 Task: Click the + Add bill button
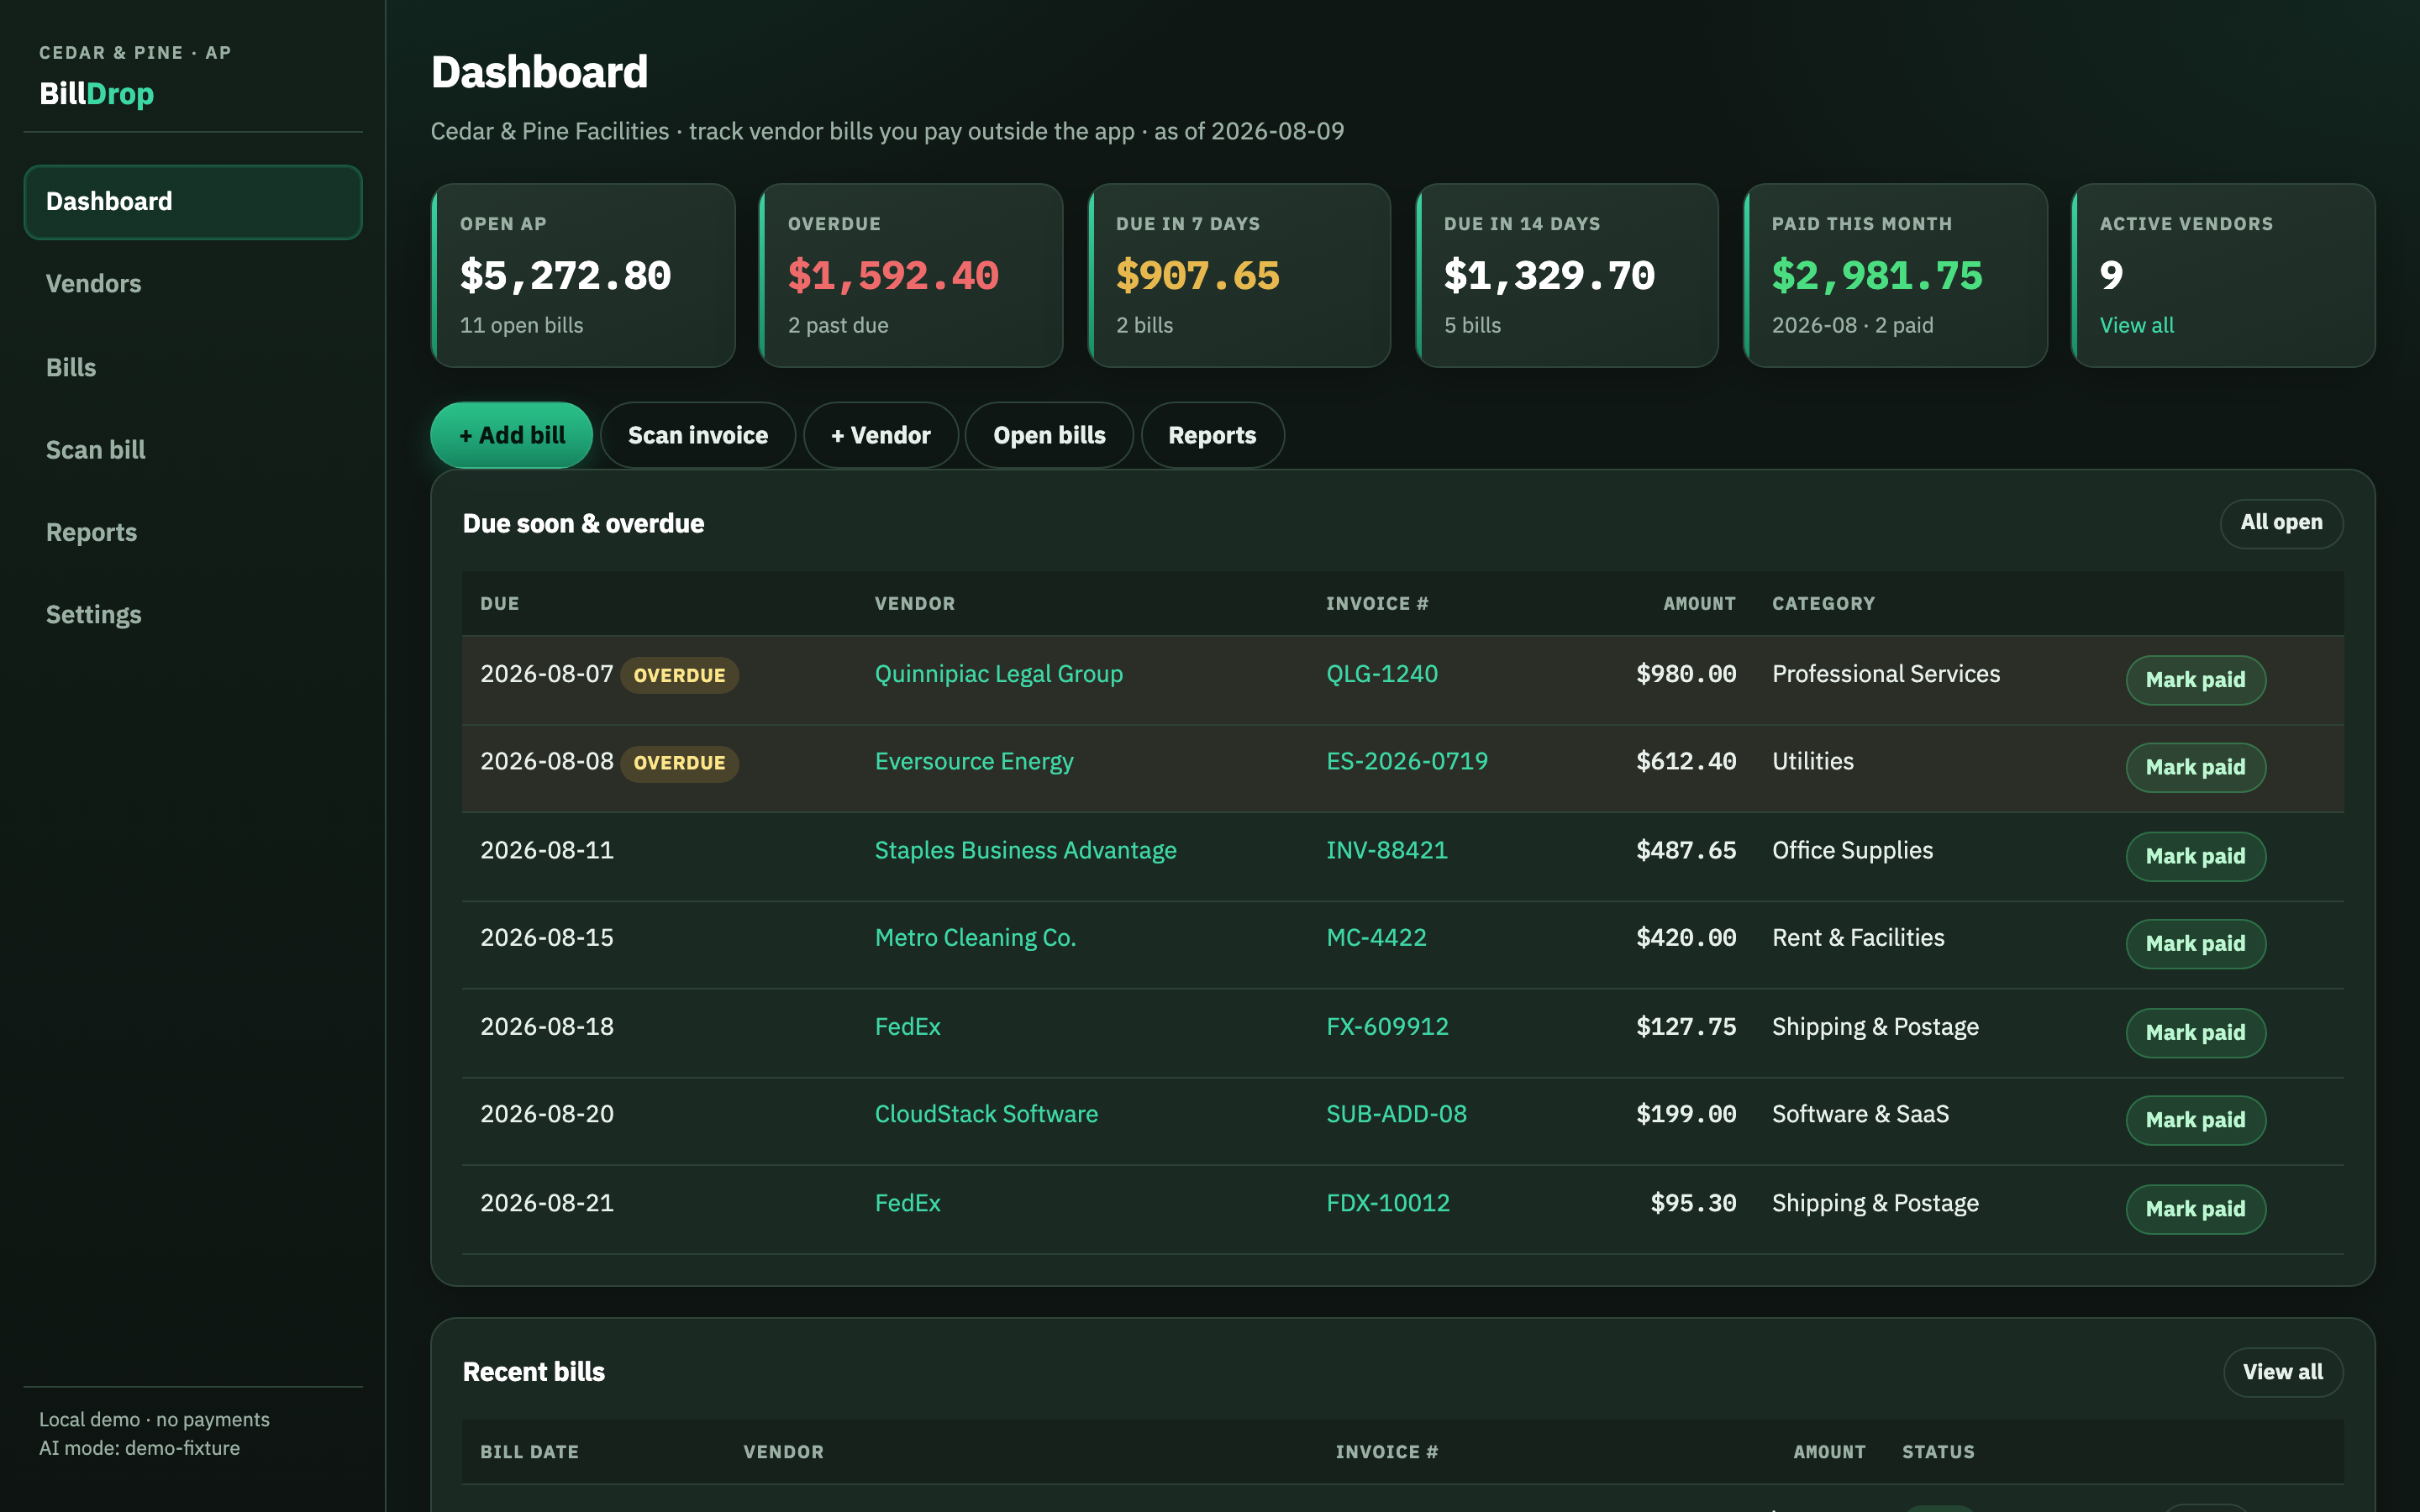511,435
